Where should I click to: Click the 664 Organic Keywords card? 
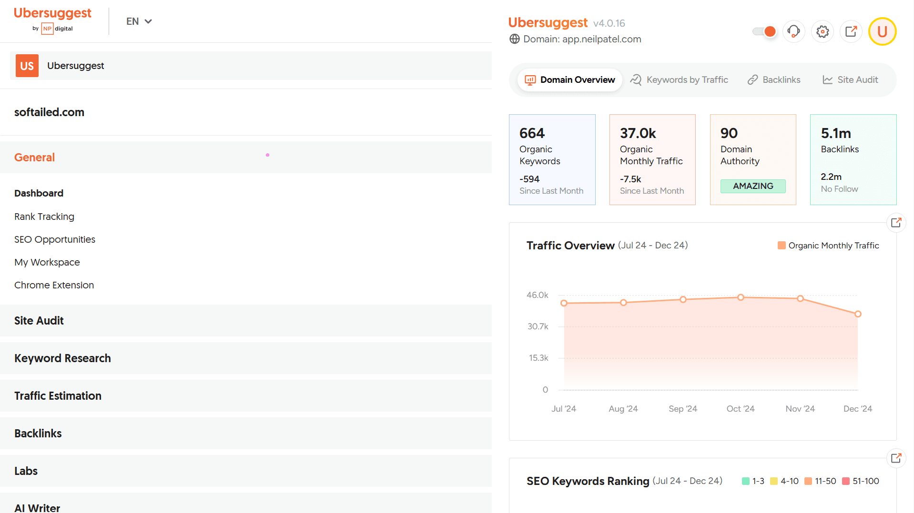552,159
